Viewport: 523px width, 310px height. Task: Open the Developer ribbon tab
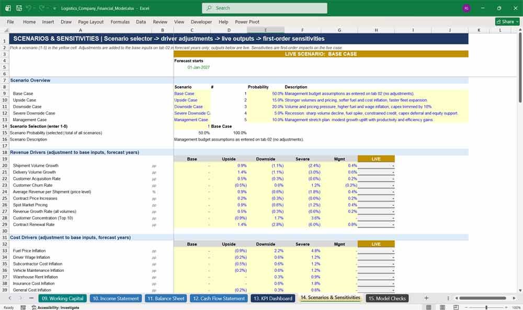[201, 21]
